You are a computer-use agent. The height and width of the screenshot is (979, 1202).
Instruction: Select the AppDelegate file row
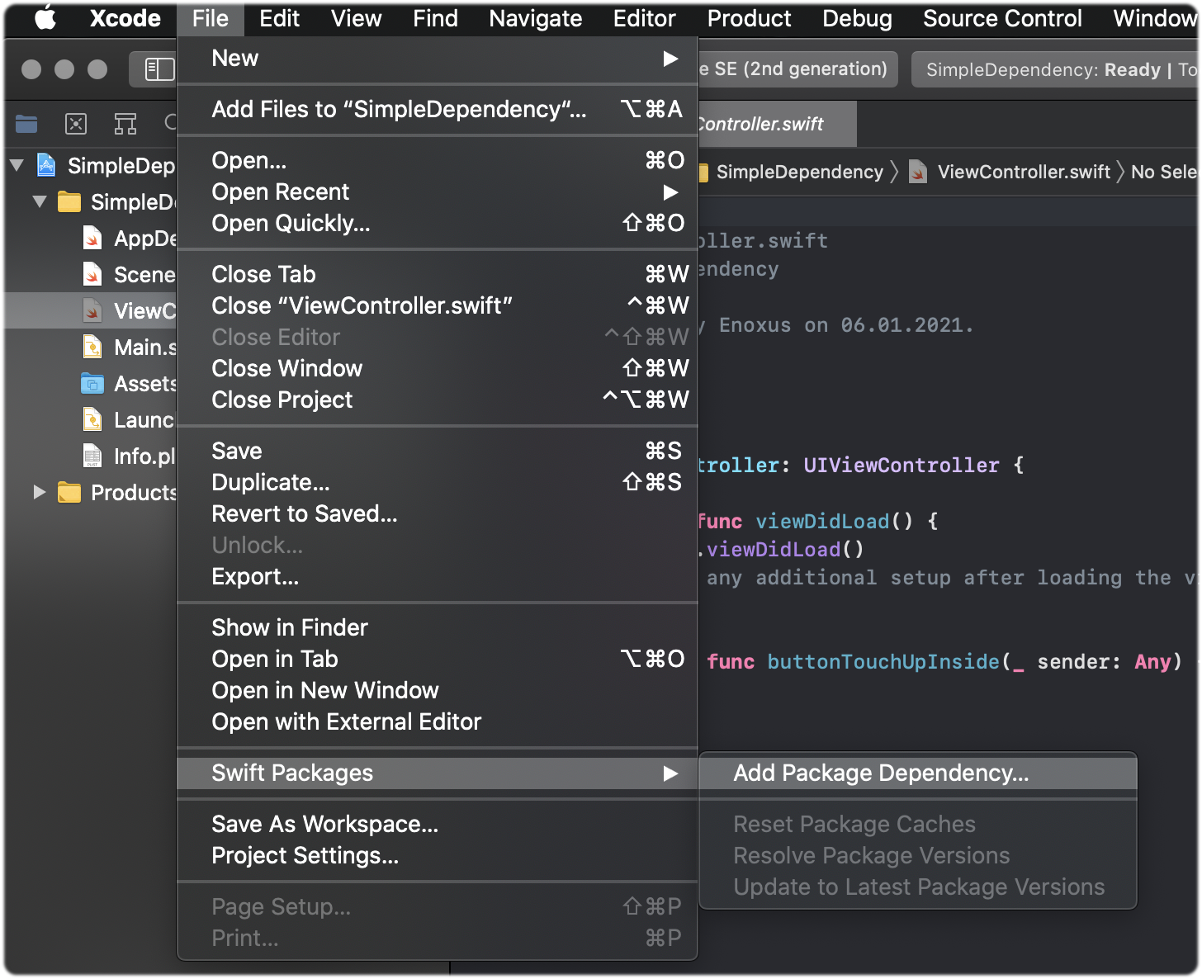coord(91,238)
